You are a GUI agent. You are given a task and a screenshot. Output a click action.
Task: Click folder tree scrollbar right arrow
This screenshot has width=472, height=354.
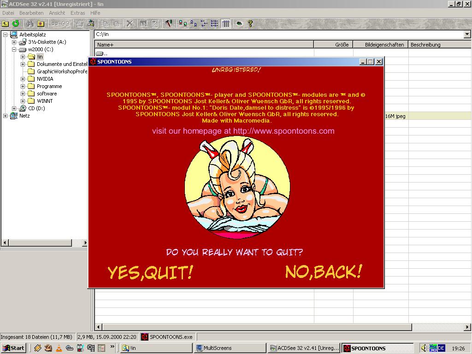click(x=85, y=242)
